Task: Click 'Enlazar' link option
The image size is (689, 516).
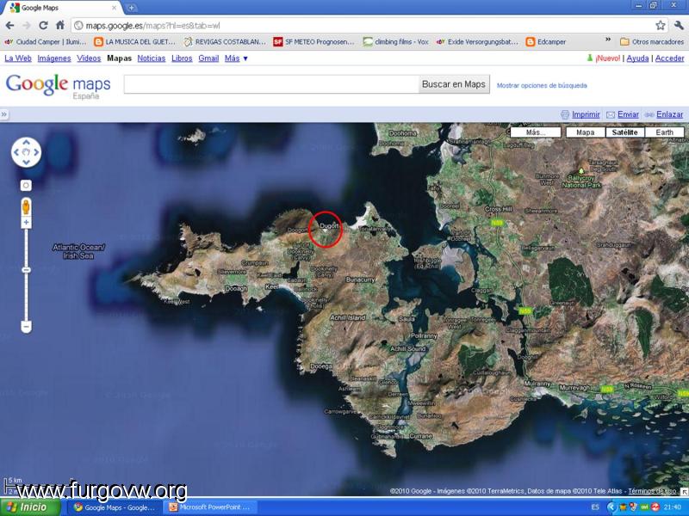Action: (670, 114)
